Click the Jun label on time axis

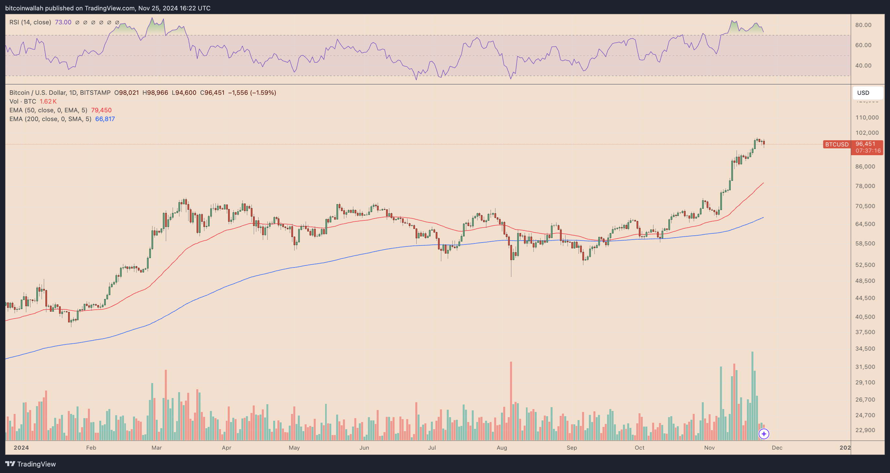click(364, 448)
